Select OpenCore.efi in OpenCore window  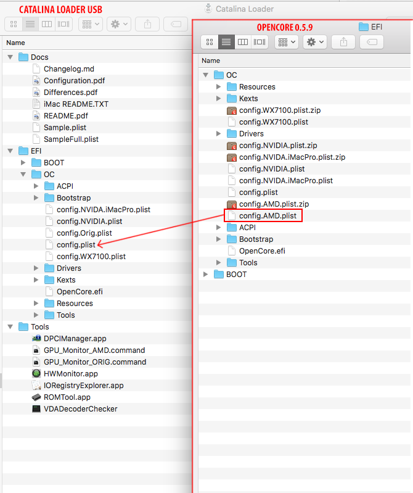point(262,251)
